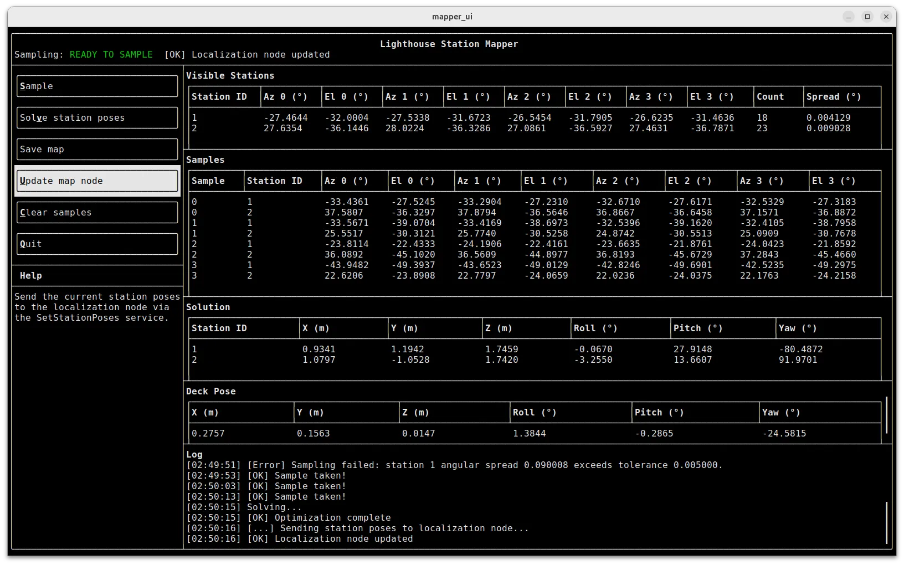904x565 pixels.
Task: Select deck pose Z value 0.0147
Action: click(x=419, y=434)
